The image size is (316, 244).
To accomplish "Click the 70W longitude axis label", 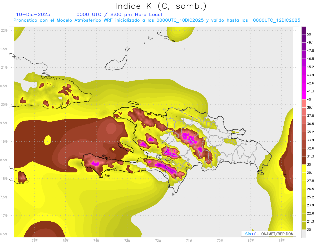I will (x=220, y=241).
